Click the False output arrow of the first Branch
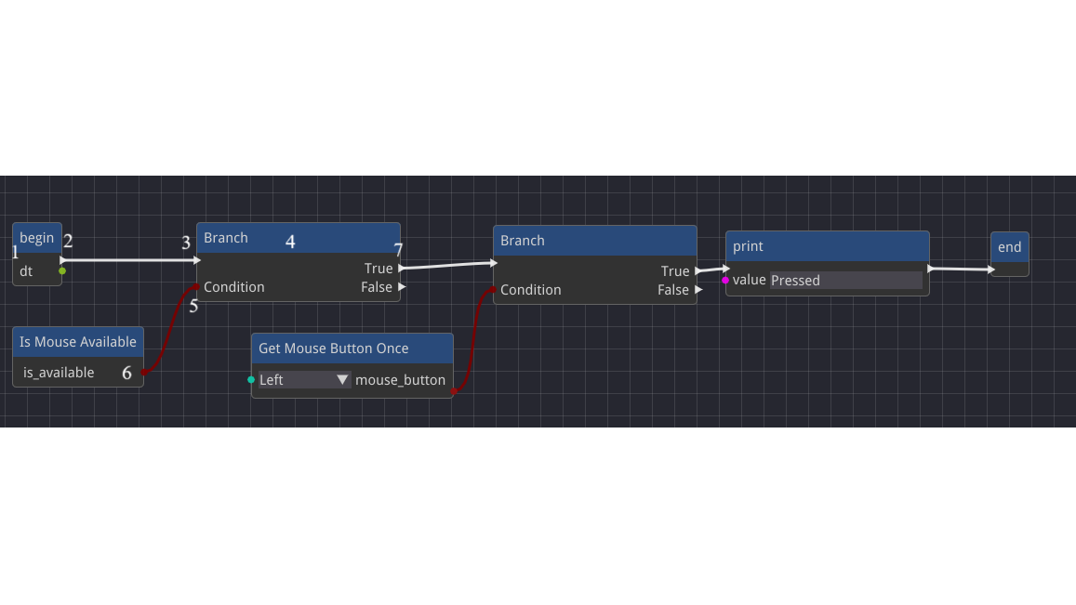This screenshot has width=1076, height=605. 402,287
